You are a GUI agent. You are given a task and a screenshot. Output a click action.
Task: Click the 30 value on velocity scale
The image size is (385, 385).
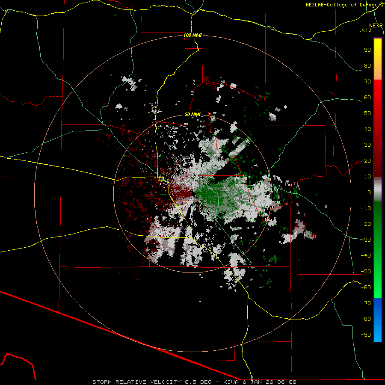pyautogui.click(x=367, y=145)
